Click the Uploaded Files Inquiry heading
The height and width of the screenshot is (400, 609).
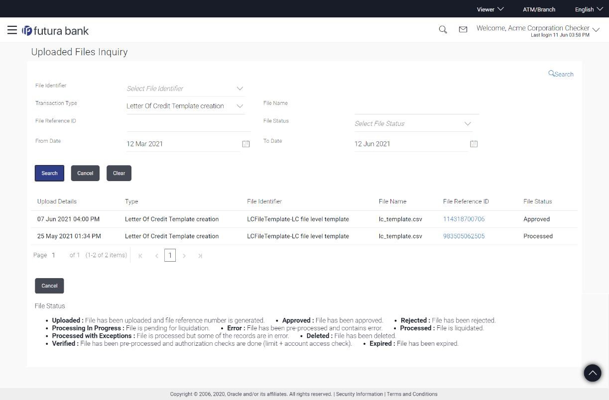pos(80,52)
